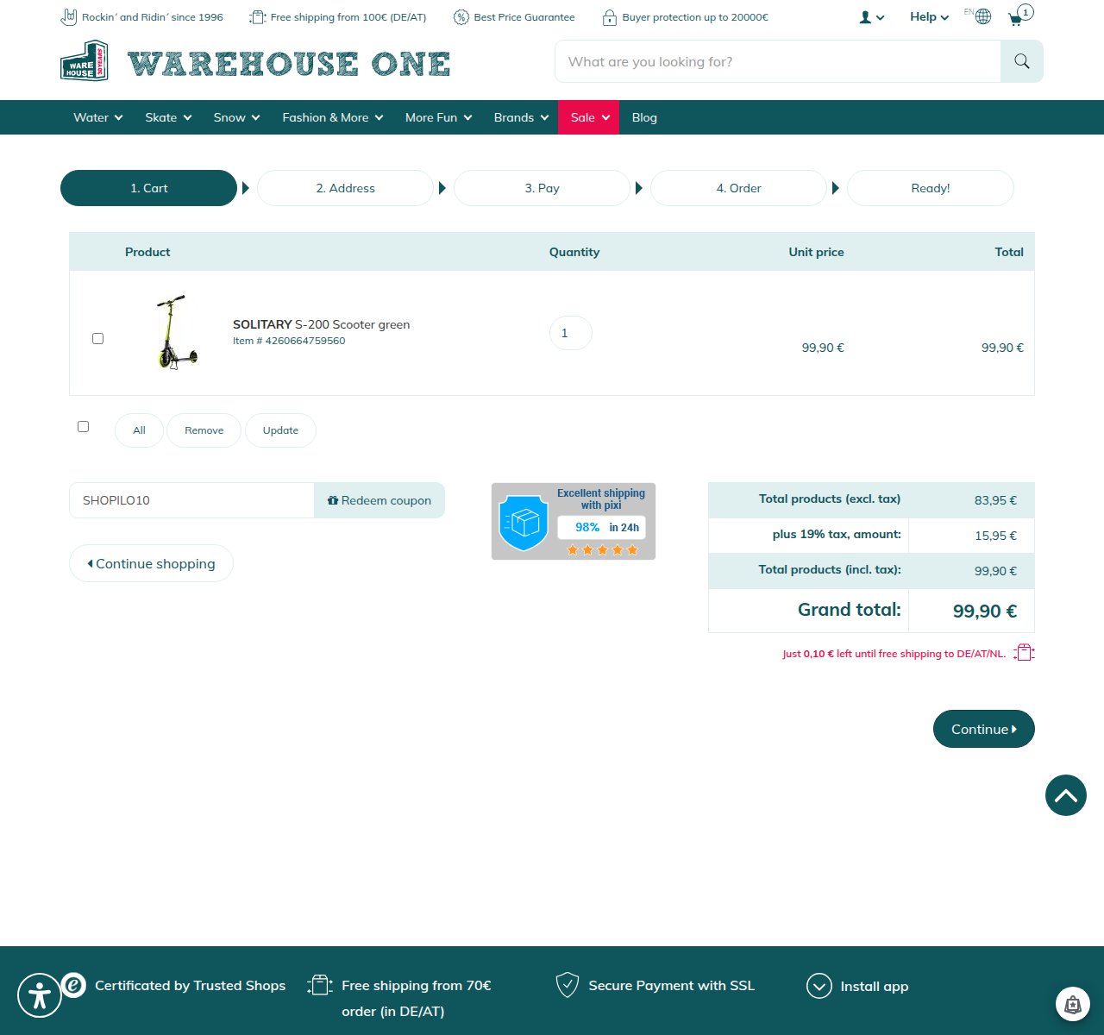
Task: Click Install app in footer
Action: point(875,986)
